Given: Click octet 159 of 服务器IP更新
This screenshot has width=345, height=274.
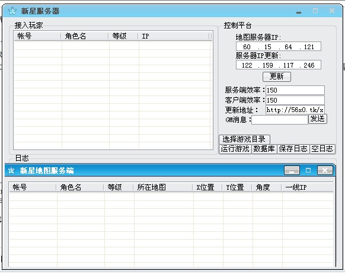Looking at the screenshot, I should click(267, 65).
